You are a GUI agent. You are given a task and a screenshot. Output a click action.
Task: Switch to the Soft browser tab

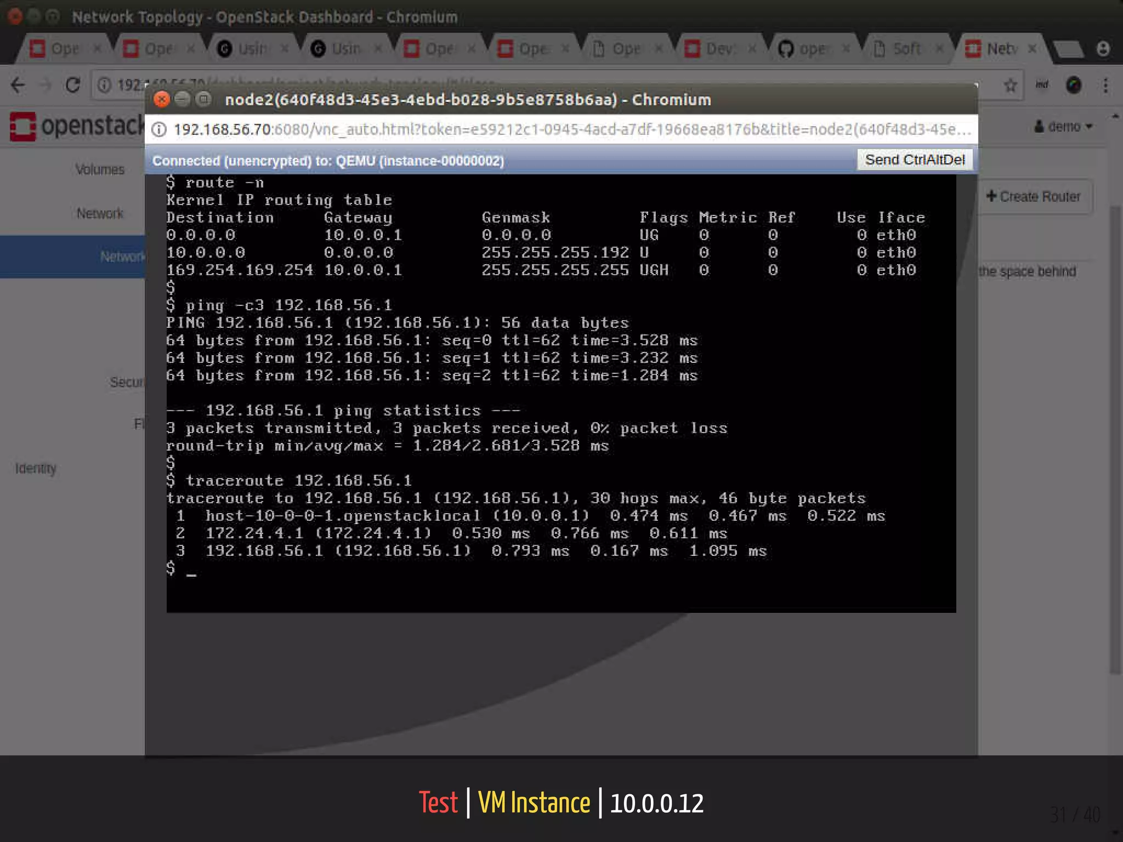(906, 49)
